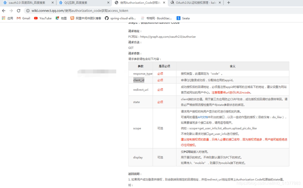303x188 pixels.
Task: Select the 使用Authorization_Code获取 tab
Action: tap(140, 3)
